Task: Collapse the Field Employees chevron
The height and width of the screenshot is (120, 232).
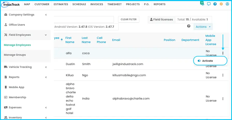Action: point(46,35)
